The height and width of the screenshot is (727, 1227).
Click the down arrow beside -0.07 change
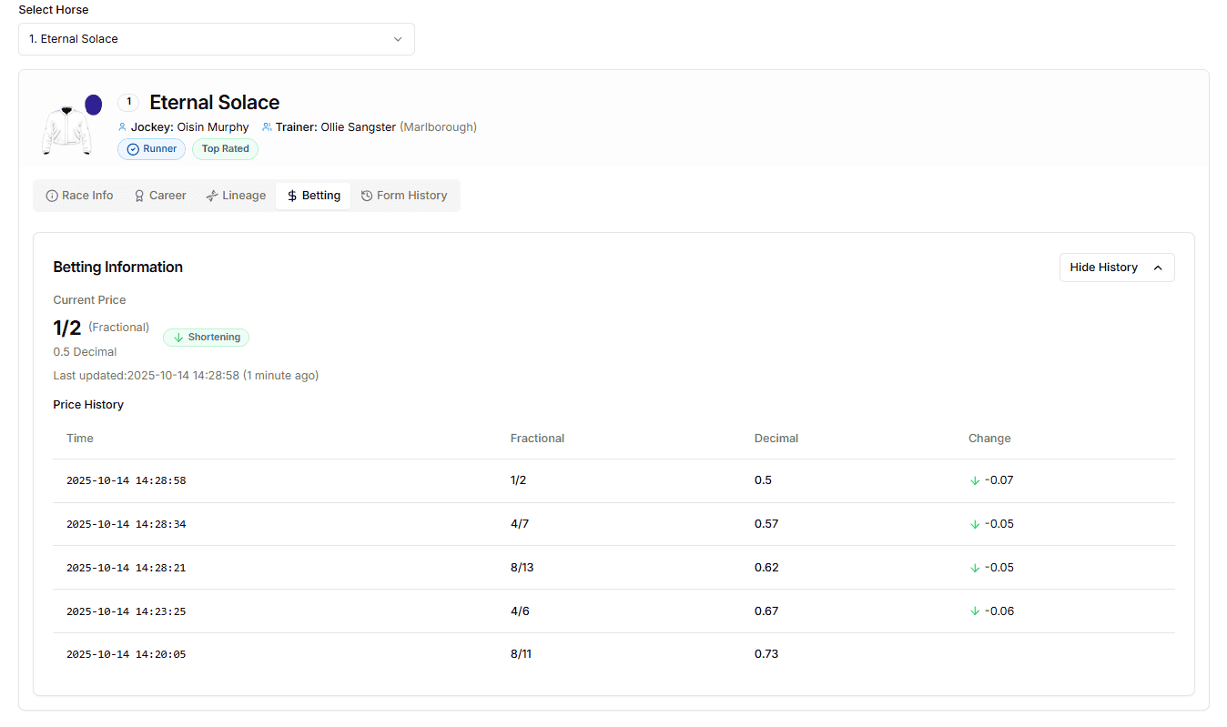(975, 480)
